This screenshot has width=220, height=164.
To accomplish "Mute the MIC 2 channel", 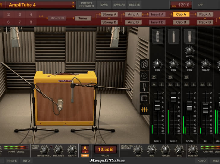I will [170, 85].
